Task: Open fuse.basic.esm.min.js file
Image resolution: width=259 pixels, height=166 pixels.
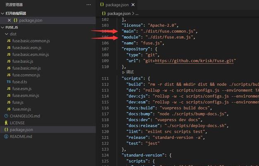Action: coord(31,54)
